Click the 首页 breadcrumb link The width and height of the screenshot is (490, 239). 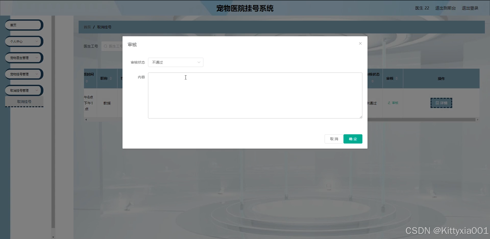(87, 27)
